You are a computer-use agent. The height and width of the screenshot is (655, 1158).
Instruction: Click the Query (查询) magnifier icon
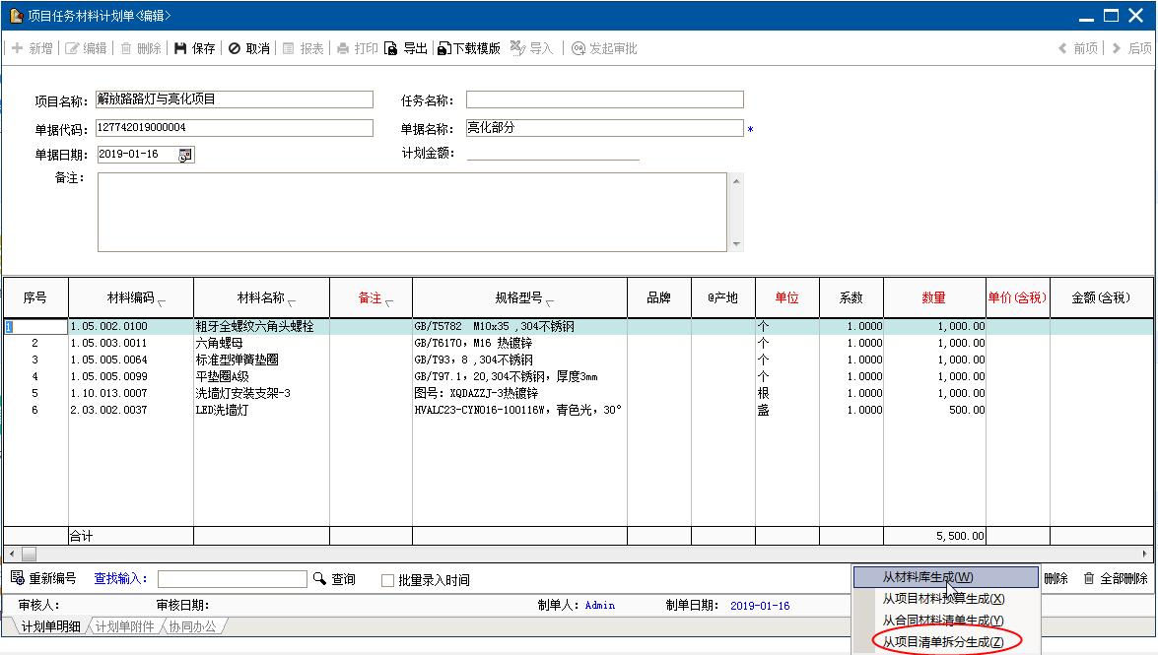click(x=319, y=579)
